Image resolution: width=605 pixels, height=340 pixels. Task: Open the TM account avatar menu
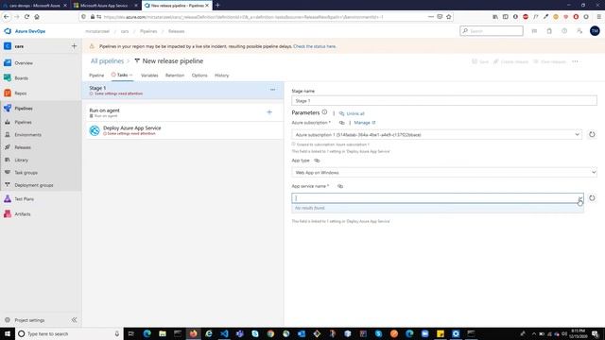point(595,31)
